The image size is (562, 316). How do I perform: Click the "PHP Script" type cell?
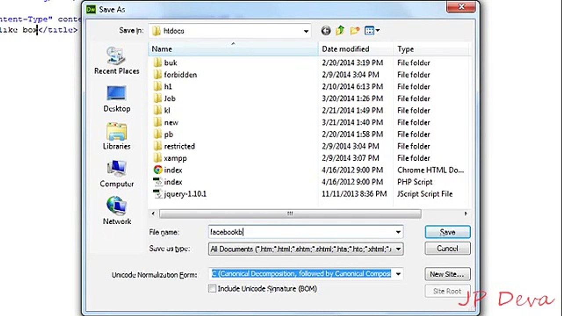pyautogui.click(x=415, y=182)
